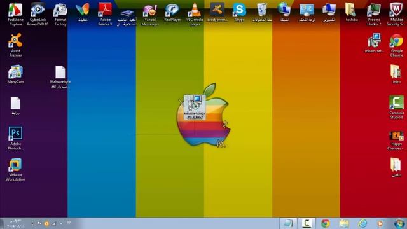Open Windows Explorer on the taskbar
Viewport: 407px width, 229px height.
344,223
